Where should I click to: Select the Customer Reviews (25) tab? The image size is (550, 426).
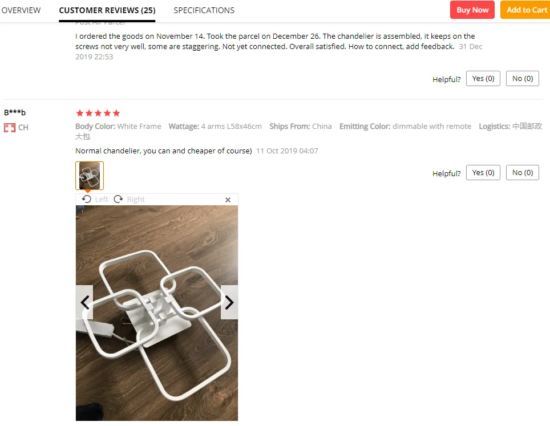[x=107, y=10]
